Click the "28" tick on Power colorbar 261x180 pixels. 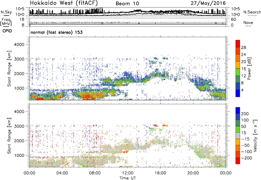243,47
